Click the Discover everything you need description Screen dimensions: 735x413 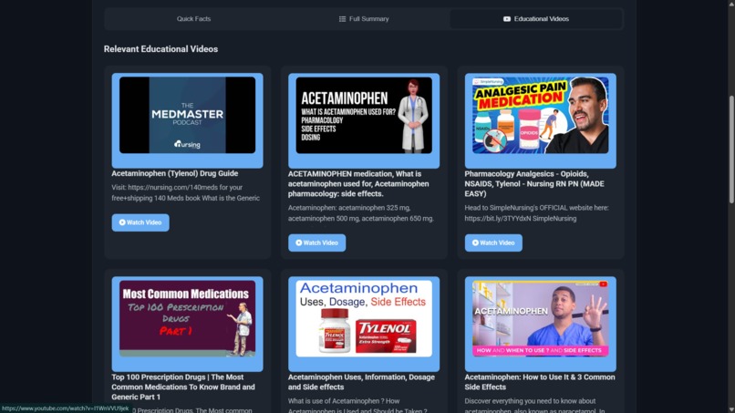(534, 406)
